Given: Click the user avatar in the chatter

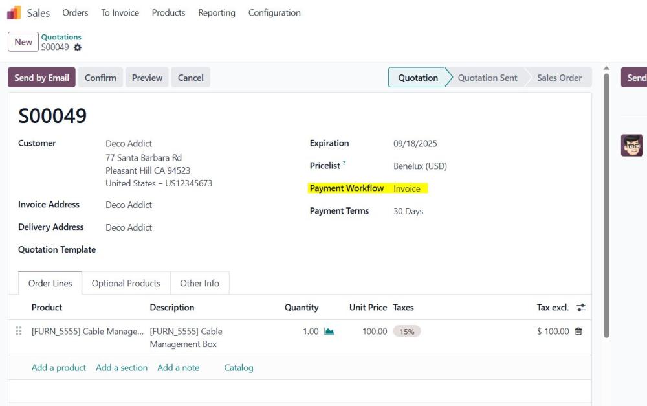Looking at the screenshot, I should click(x=631, y=146).
